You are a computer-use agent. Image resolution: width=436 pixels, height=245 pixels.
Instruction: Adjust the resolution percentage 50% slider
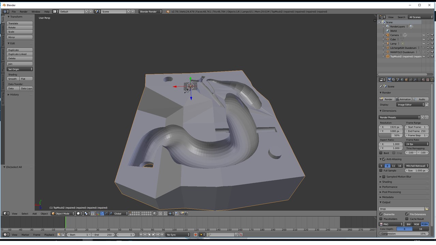[391, 135]
